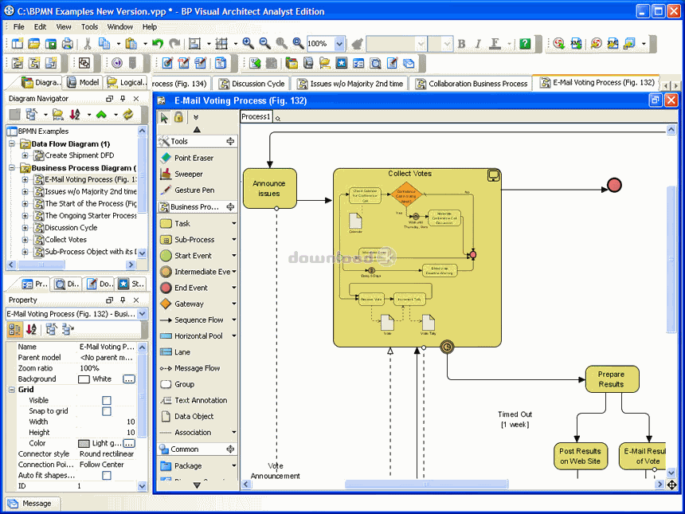Viewport: 685px width, 514px height.
Task: Select the arrow pointer tool in palette
Action: tap(164, 117)
